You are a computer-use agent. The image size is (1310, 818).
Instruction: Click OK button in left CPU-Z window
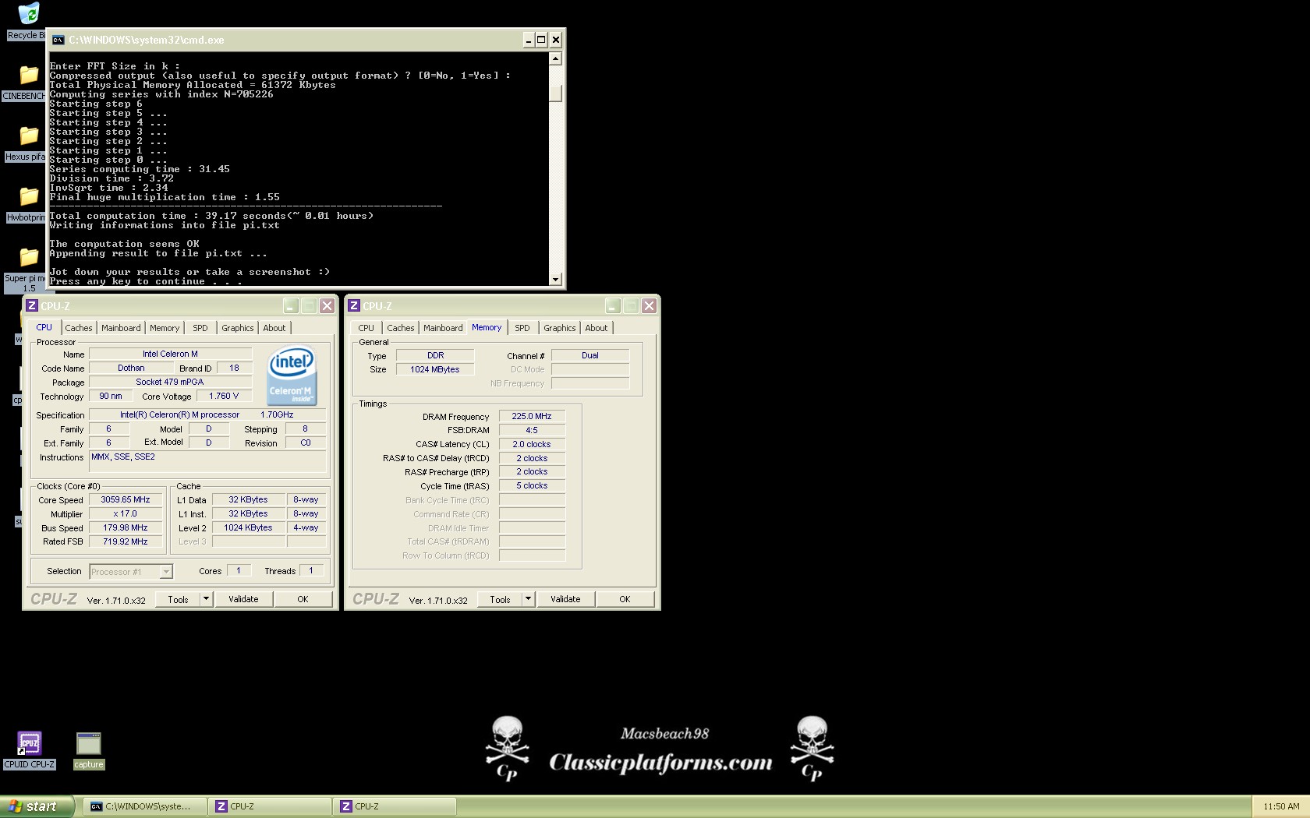303,599
